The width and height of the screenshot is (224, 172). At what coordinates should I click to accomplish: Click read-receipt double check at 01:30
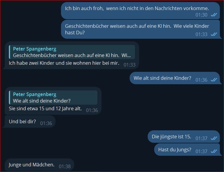coord(214,15)
